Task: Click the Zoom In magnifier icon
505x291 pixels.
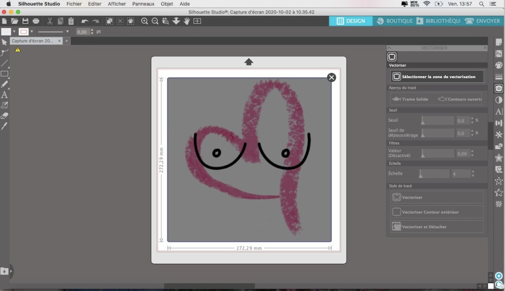Action: 144,21
